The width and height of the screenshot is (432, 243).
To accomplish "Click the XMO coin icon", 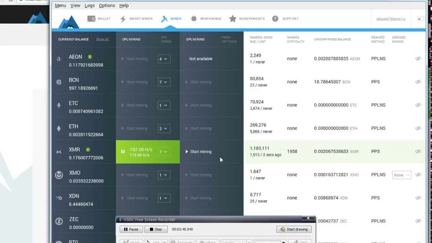I will pos(59,175).
